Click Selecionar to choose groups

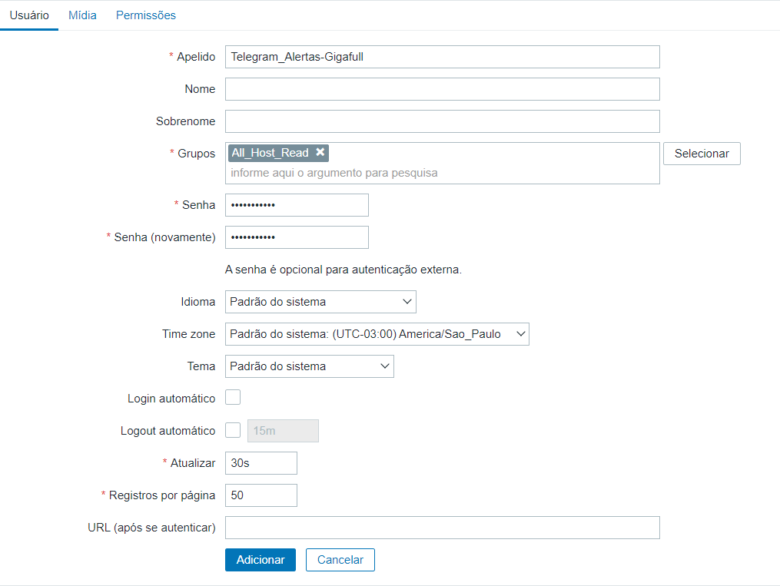pyautogui.click(x=702, y=154)
